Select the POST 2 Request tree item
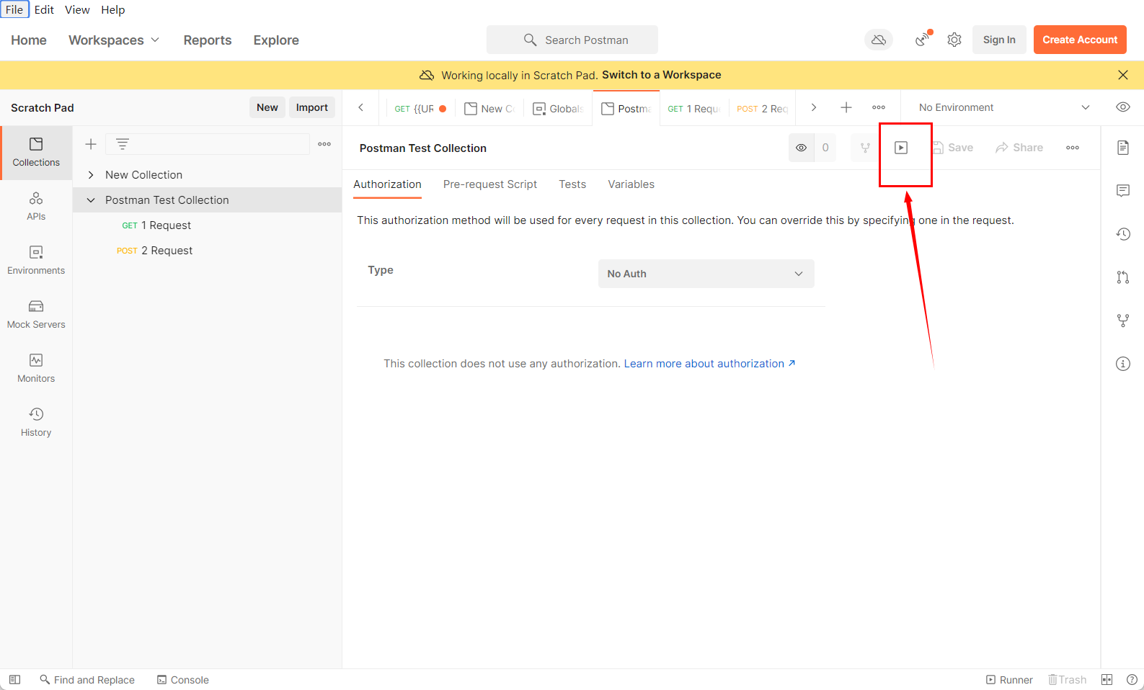Viewport: 1144px width, 690px height. pyautogui.click(x=207, y=251)
